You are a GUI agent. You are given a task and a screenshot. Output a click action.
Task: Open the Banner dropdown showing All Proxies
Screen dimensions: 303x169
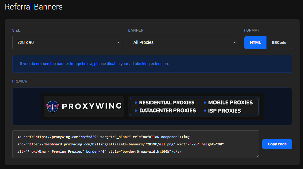[x=183, y=43]
